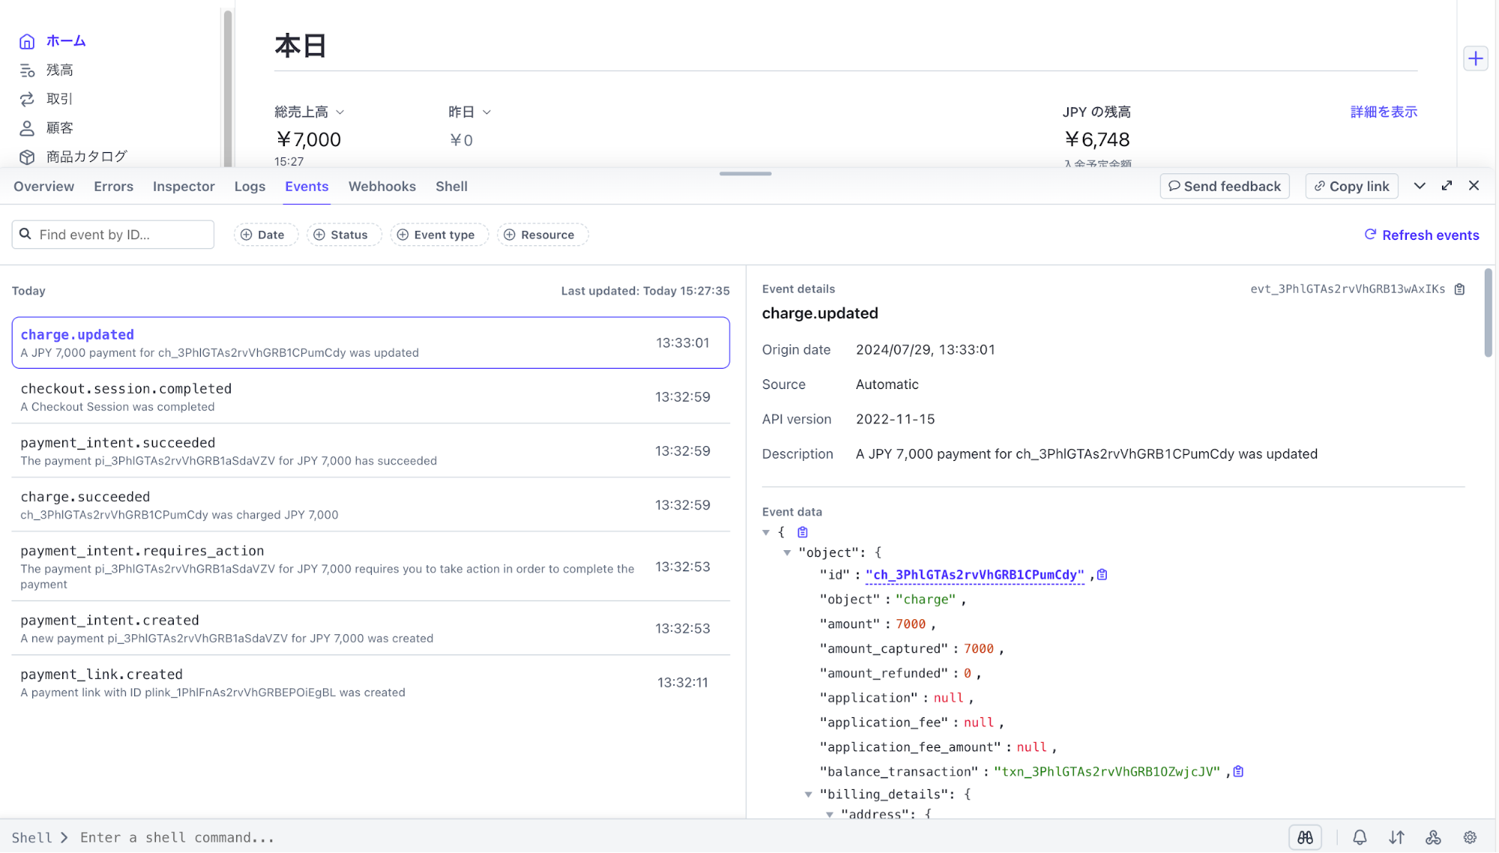This screenshot has width=1499, height=853.
Task: Open the settings gear in the bottom bar
Action: [x=1470, y=837]
